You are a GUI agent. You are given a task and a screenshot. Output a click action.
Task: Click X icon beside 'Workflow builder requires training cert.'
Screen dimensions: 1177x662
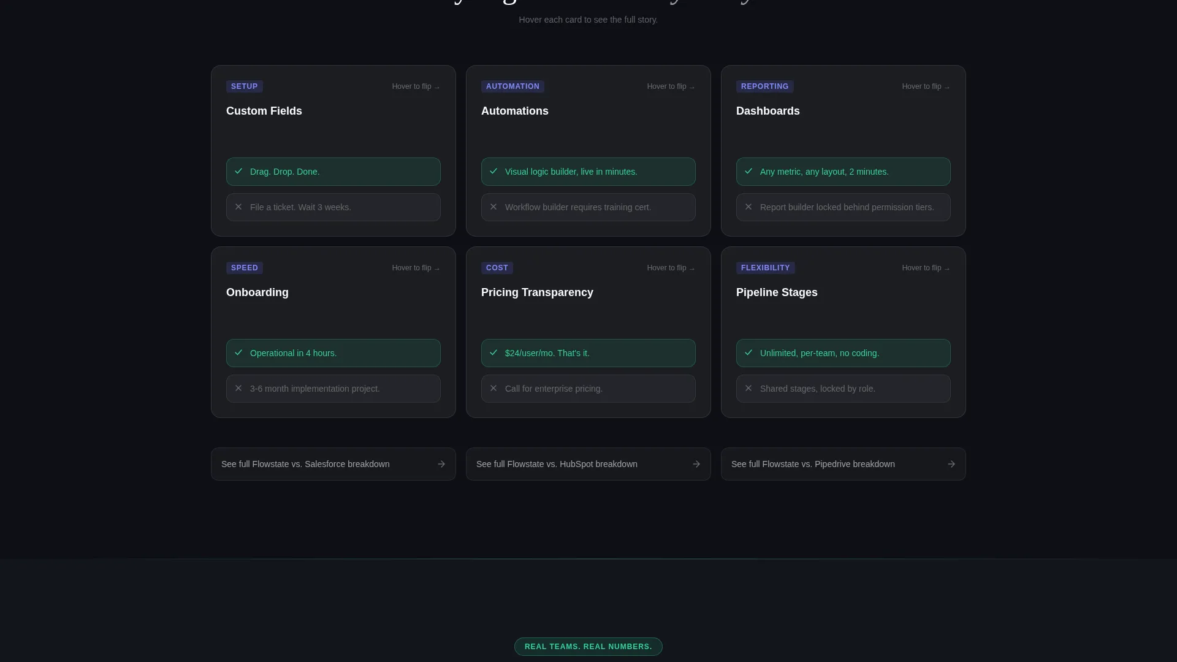(493, 207)
